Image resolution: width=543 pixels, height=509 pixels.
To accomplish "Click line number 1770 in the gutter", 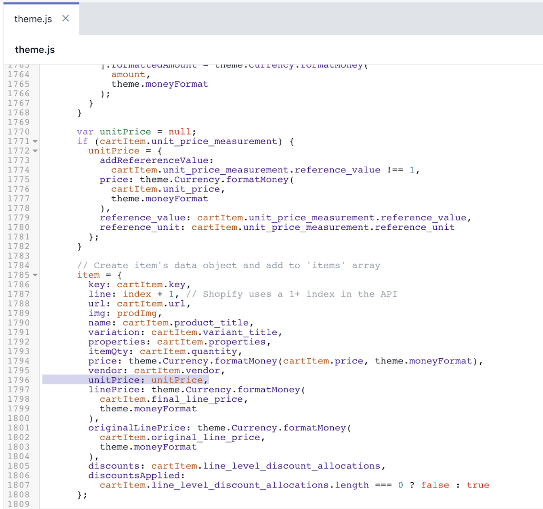I will pyautogui.click(x=19, y=132).
